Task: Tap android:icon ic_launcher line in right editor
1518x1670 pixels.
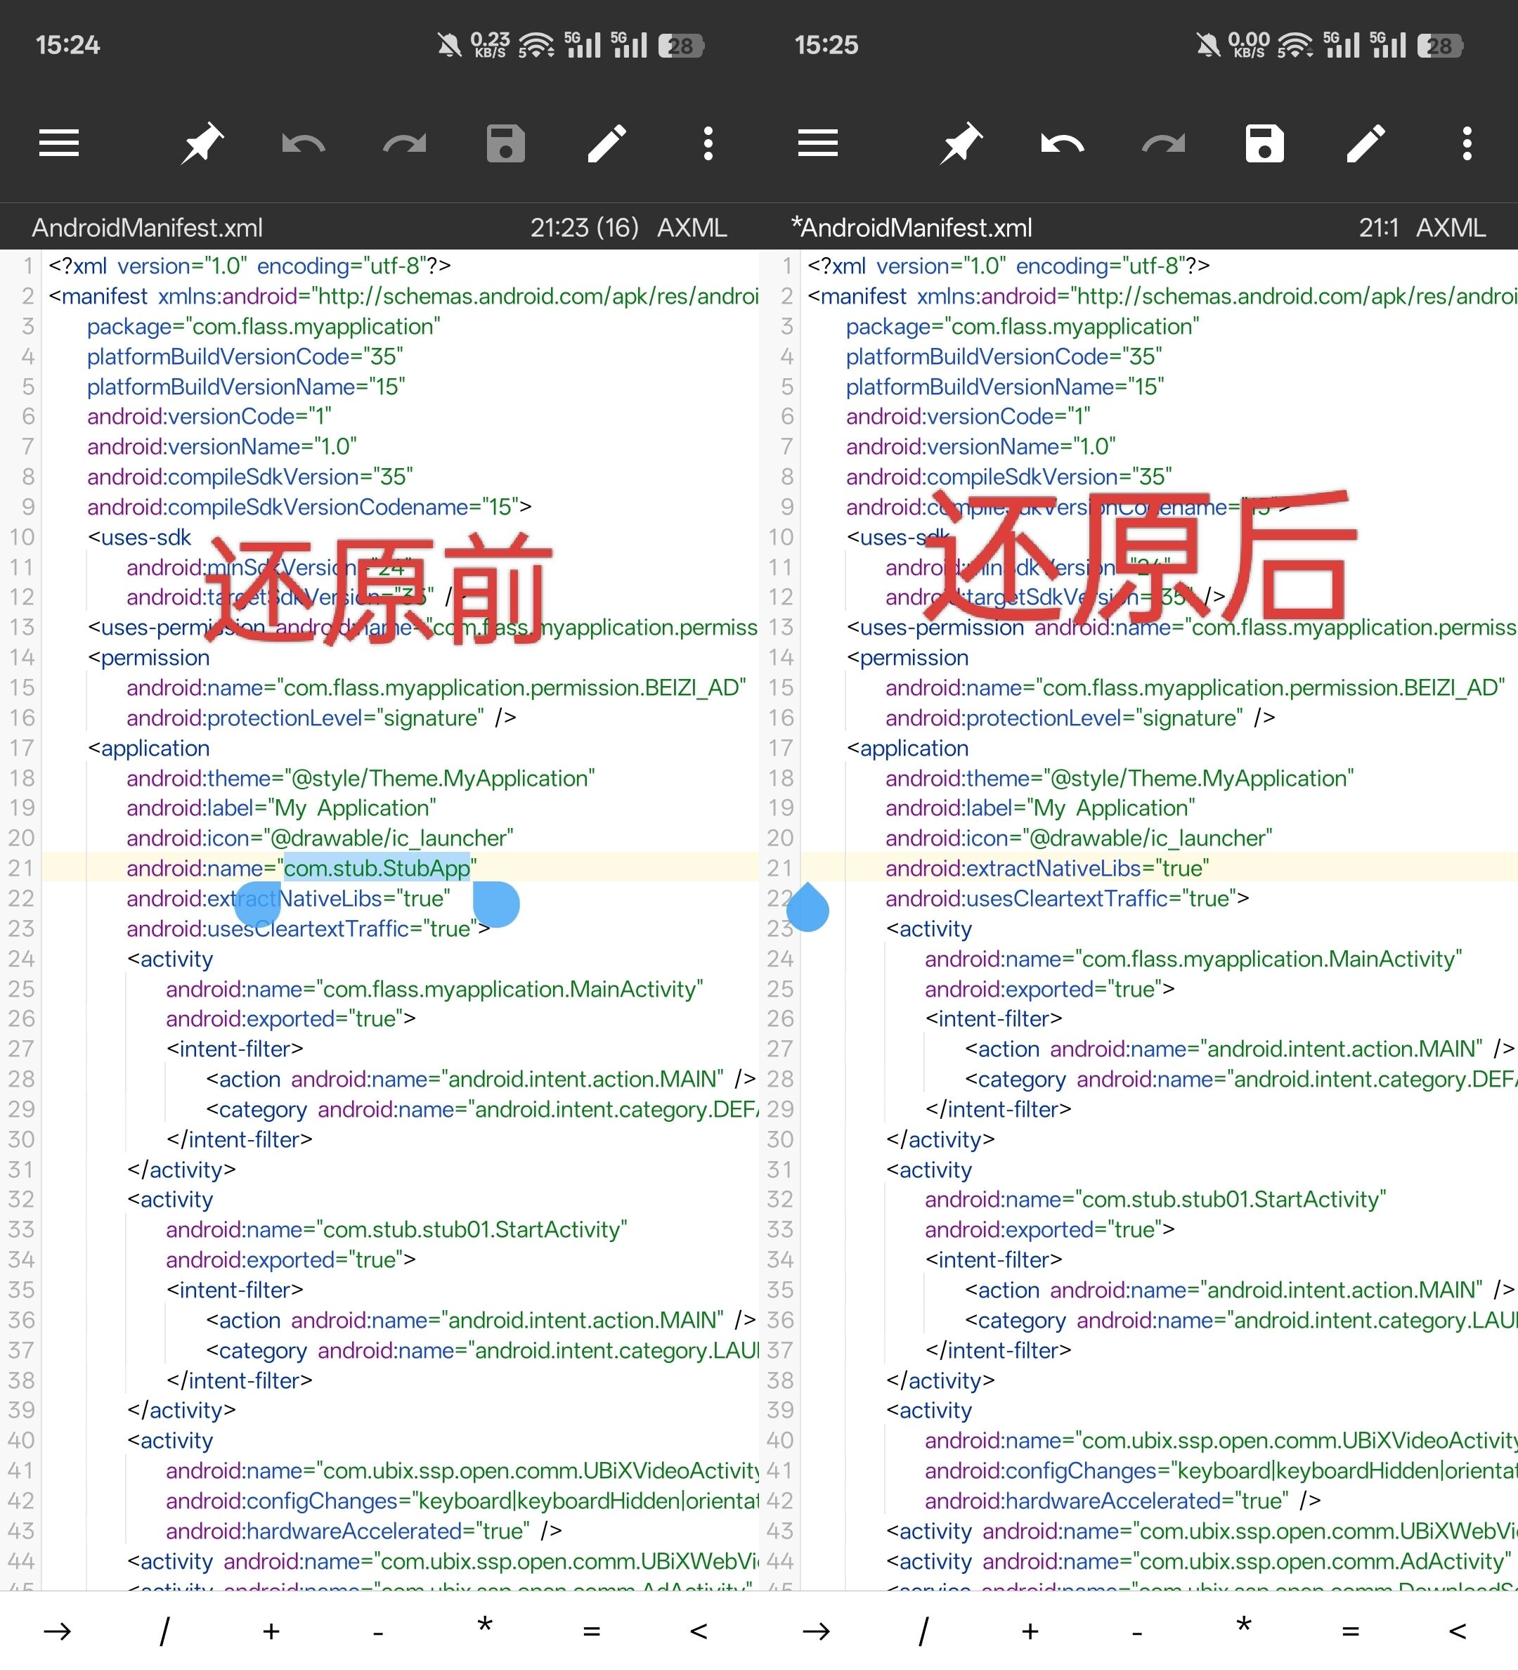Action: (x=1079, y=839)
